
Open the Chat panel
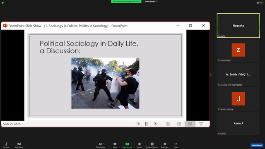point(115,145)
